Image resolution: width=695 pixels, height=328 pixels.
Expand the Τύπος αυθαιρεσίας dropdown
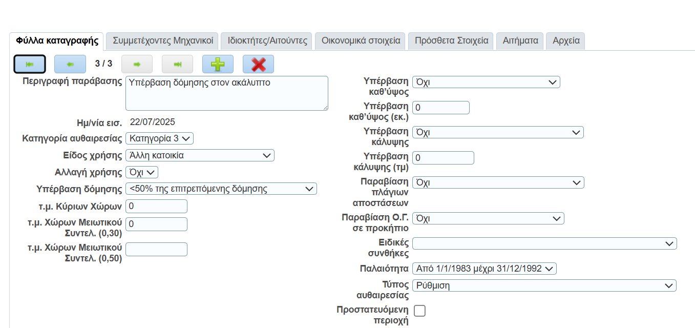544,285
